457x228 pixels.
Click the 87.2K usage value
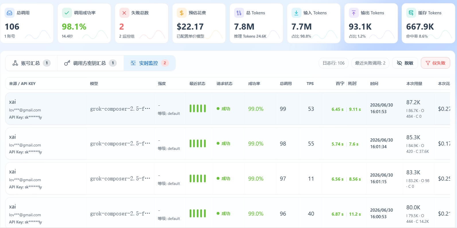(x=413, y=102)
